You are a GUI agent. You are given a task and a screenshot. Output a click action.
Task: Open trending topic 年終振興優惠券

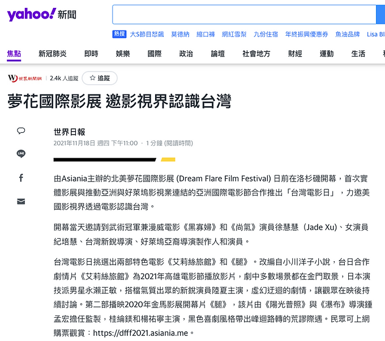click(307, 34)
